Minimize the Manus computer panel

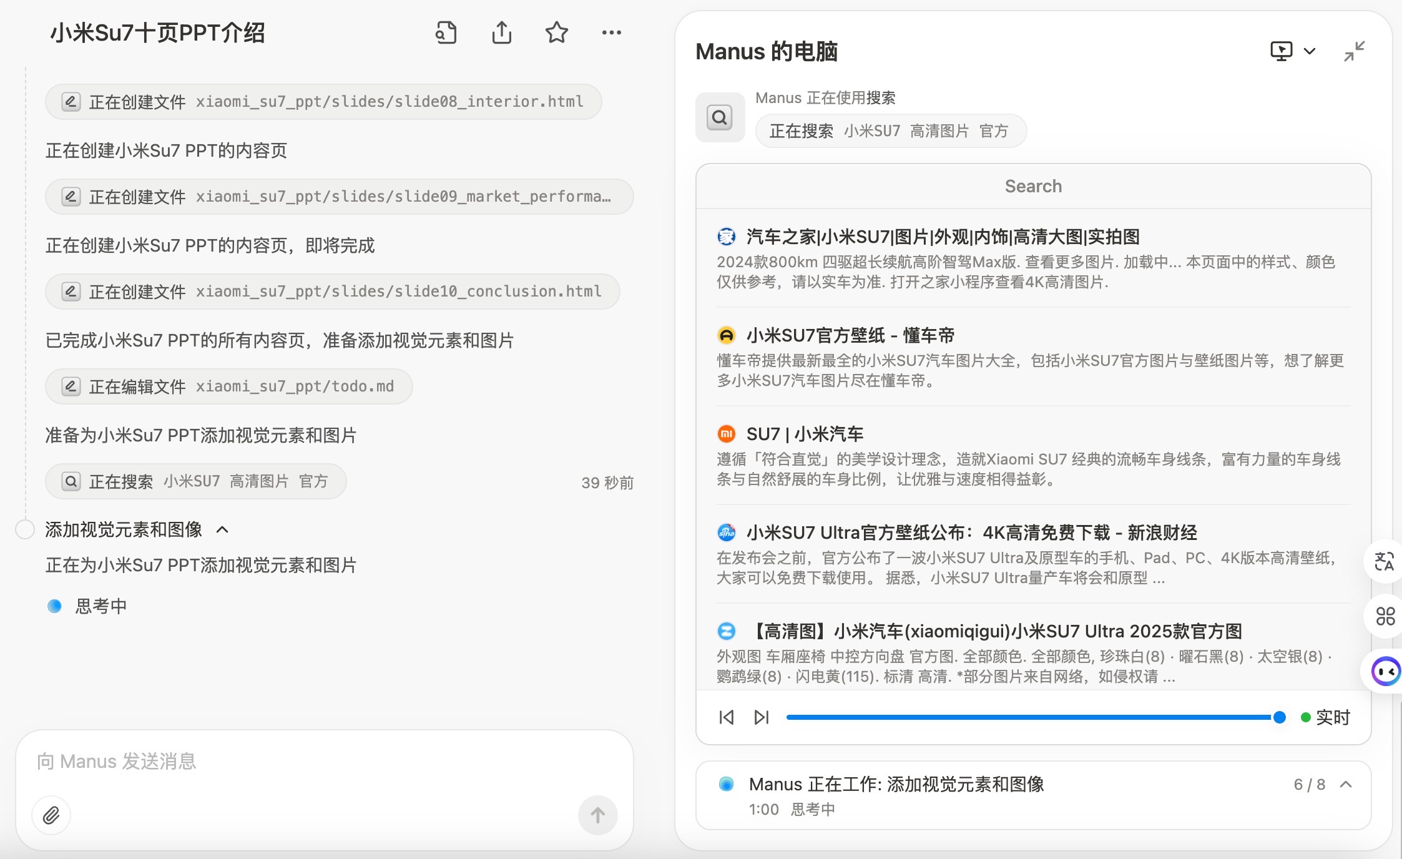1354,51
